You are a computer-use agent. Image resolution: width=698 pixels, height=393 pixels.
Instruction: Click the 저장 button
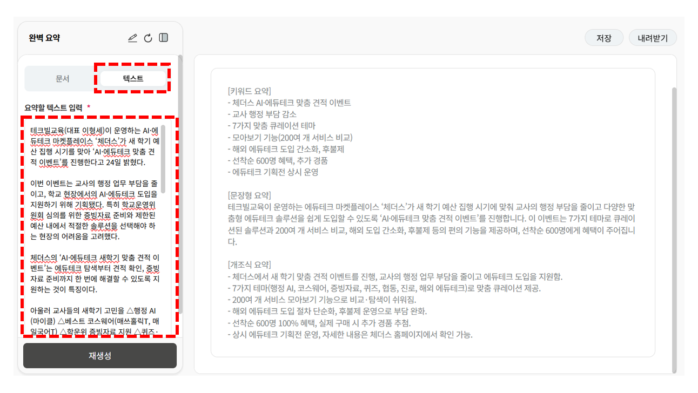pos(603,38)
